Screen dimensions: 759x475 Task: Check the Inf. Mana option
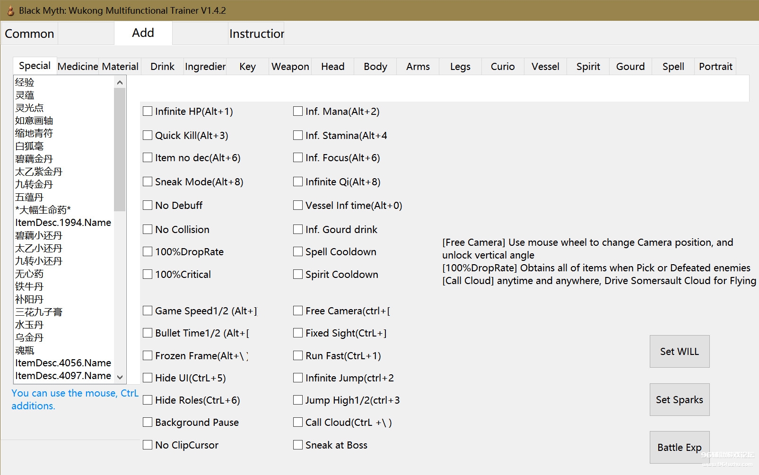(x=298, y=111)
